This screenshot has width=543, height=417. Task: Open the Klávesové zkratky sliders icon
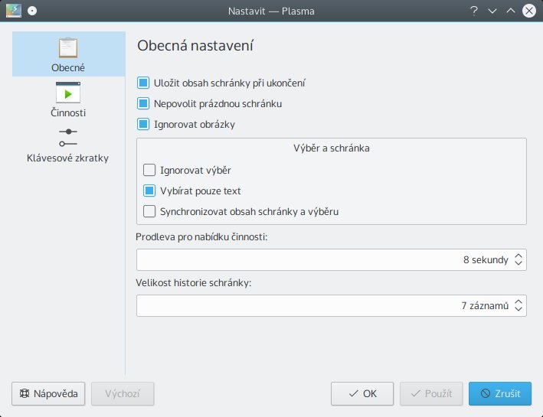click(x=68, y=138)
